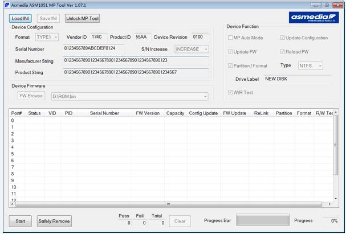Select port row 1 in the table
The image size is (346, 234).
(x=171, y=127)
